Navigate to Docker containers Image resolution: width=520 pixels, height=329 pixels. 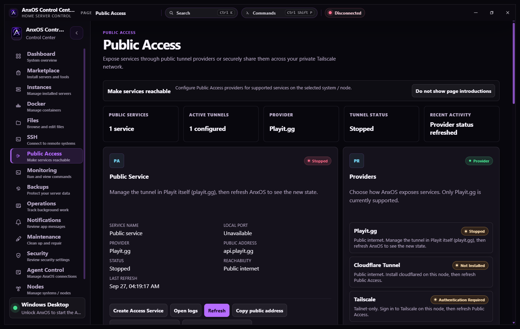point(47,106)
